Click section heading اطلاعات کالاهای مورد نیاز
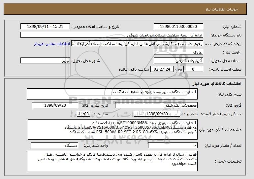254x179 pixels. click(x=217, y=83)
